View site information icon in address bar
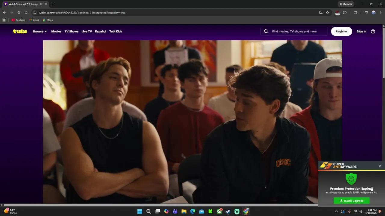This screenshot has width=385, height=216. [35, 13]
